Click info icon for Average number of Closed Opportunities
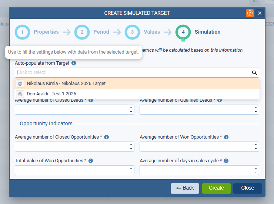The image size is (274, 204). 106,137
